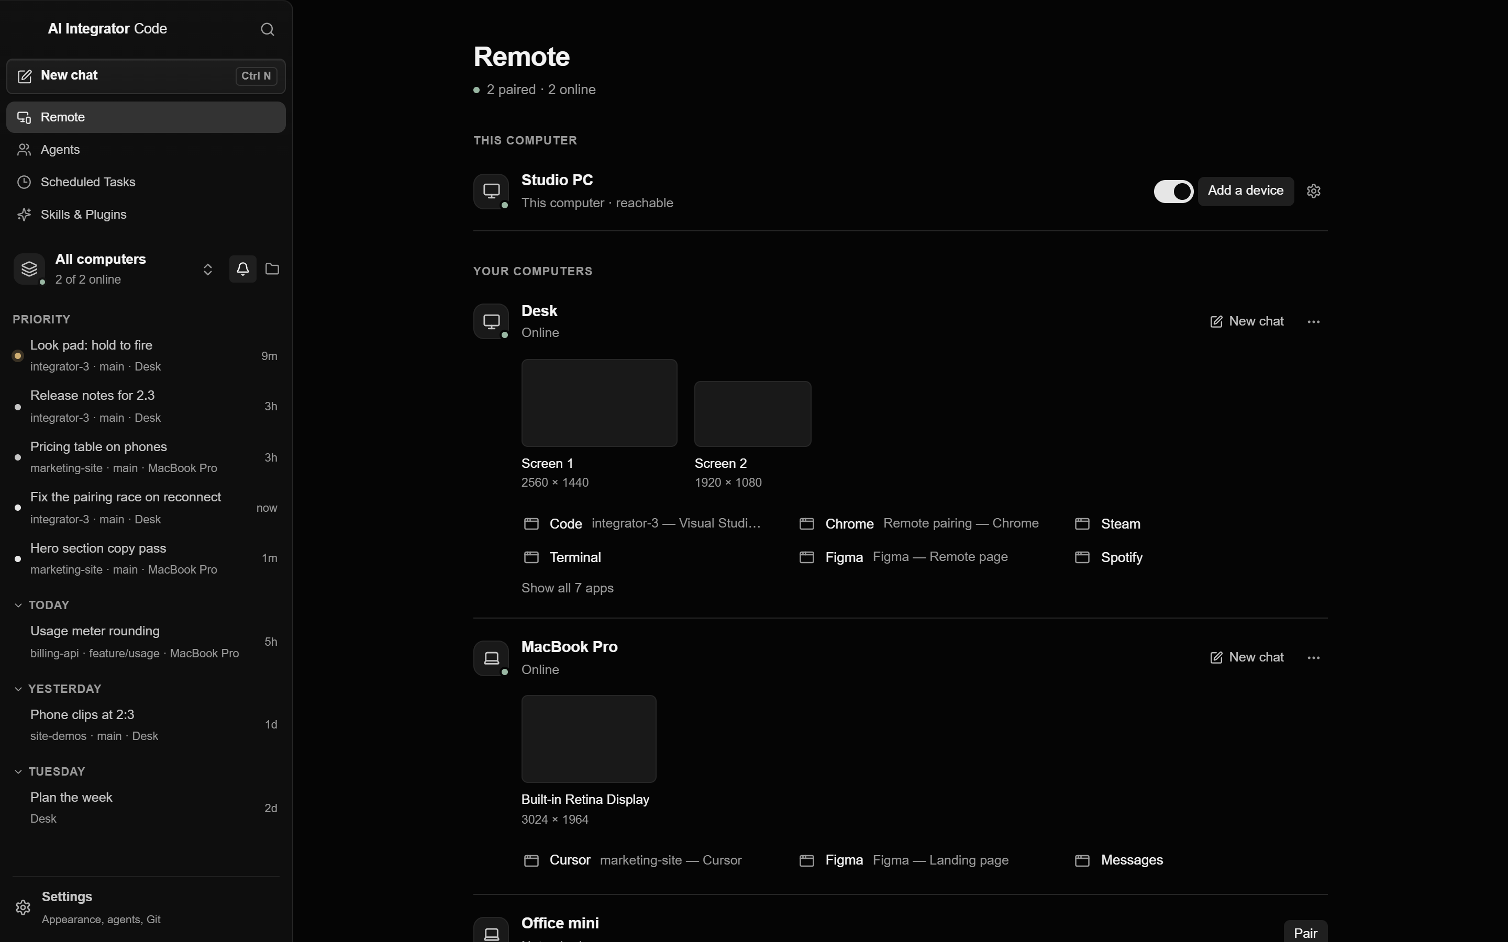1508x942 pixels.
Task: Open the more options menu for Desk
Action: pyautogui.click(x=1314, y=321)
